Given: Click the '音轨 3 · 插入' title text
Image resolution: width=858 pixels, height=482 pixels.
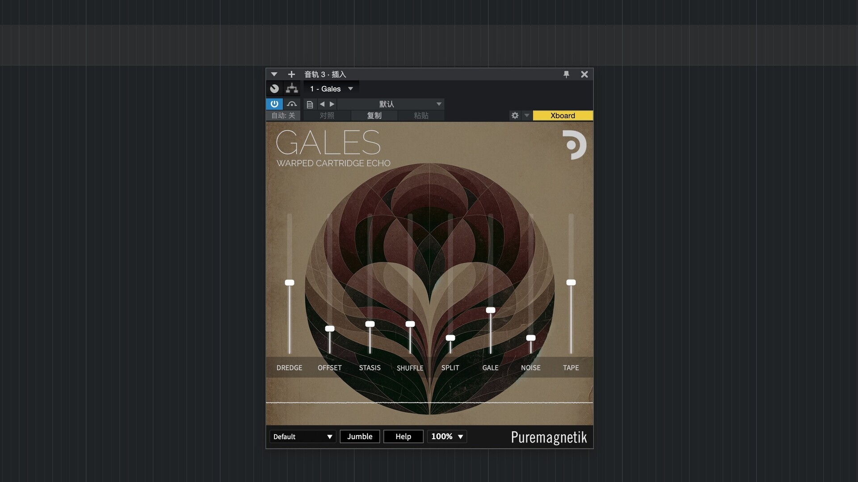Looking at the screenshot, I should pos(325,74).
